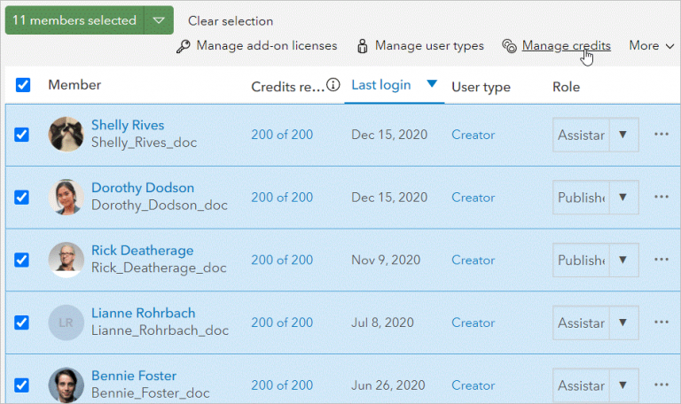
Task: Open the three-dot menu for Dorothy Dodson
Action: tap(661, 197)
